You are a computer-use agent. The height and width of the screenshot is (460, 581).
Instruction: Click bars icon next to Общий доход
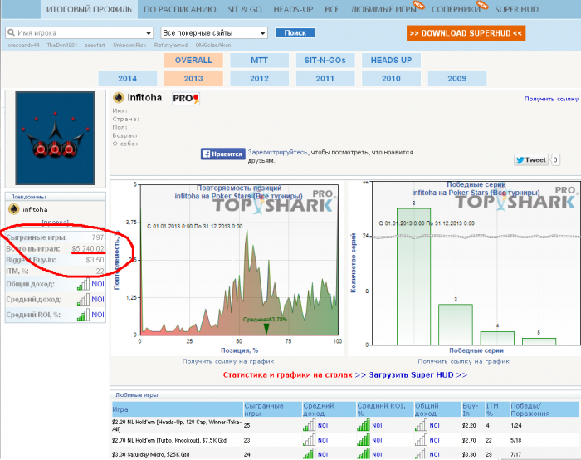(83, 284)
